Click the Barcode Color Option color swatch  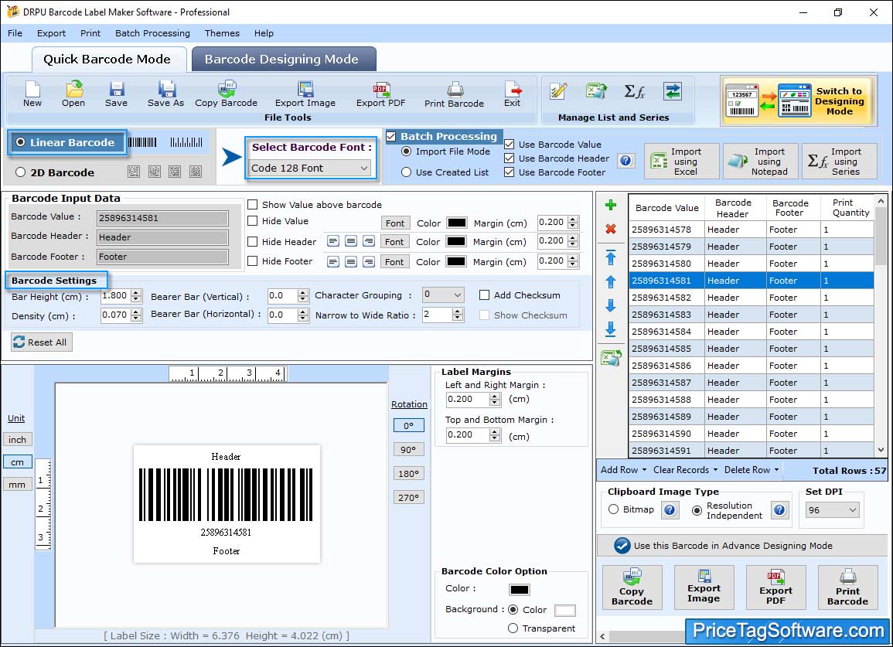click(x=520, y=590)
